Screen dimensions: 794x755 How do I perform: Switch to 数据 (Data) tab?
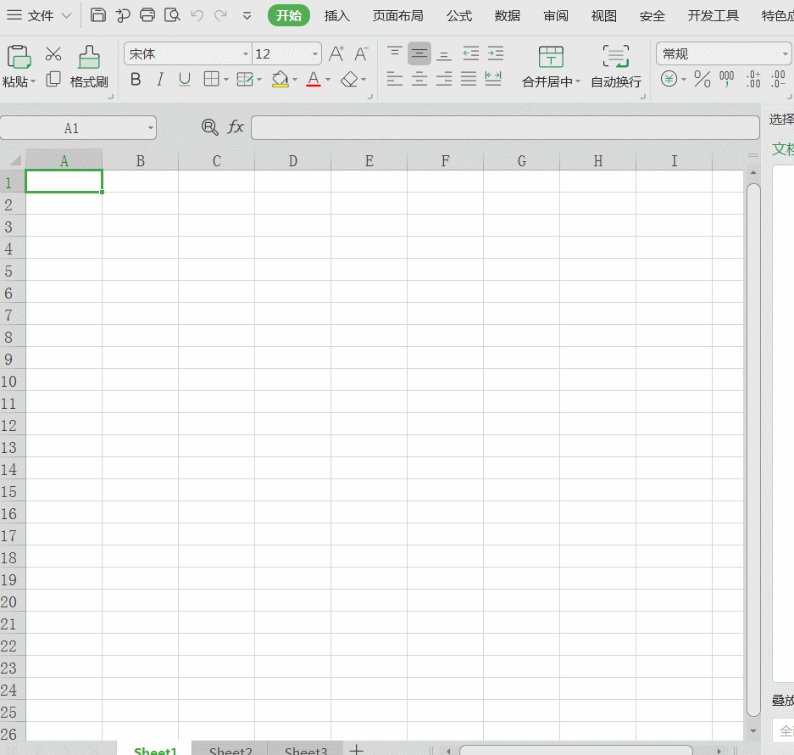click(x=508, y=16)
